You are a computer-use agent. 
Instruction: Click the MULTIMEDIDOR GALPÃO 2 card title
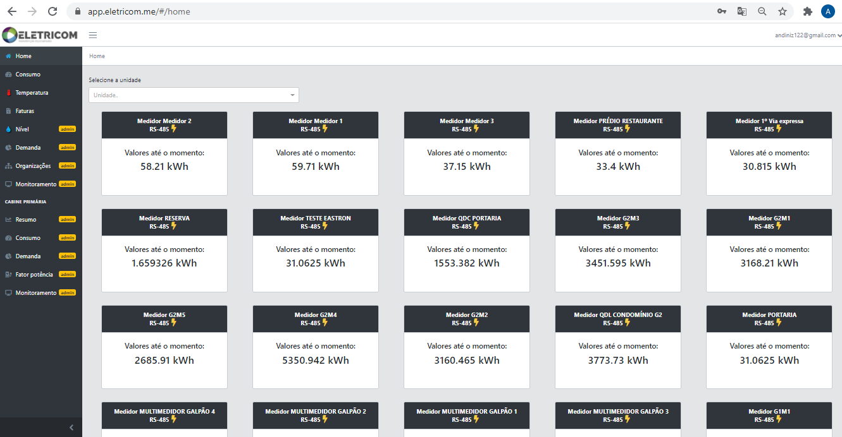coord(316,411)
